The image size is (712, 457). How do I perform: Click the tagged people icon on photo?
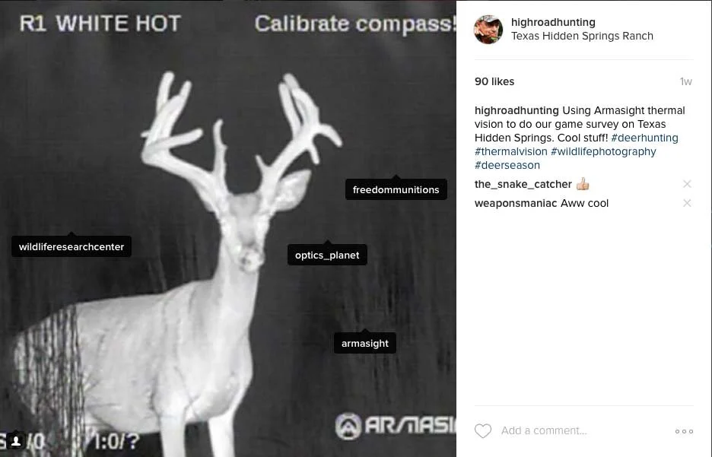click(x=16, y=441)
